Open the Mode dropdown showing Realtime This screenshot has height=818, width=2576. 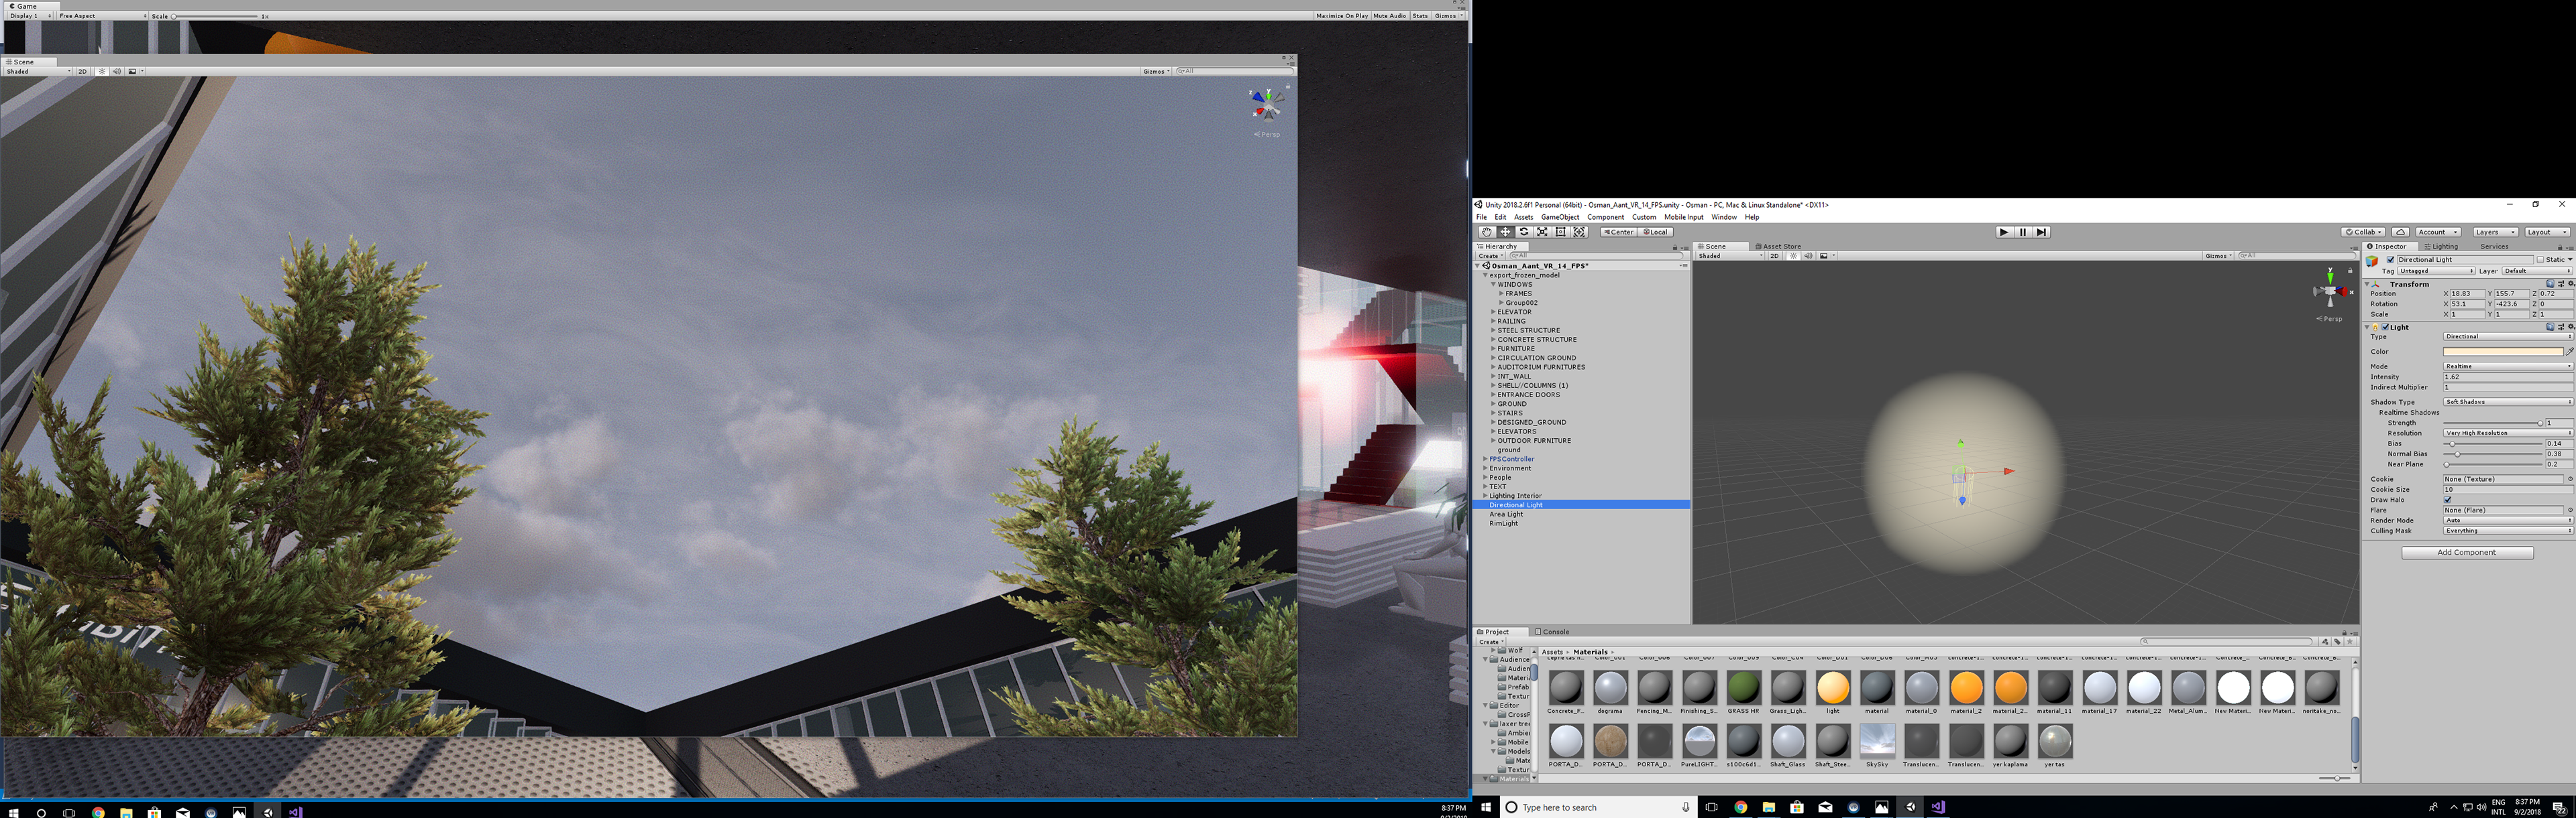pos(2508,366)
